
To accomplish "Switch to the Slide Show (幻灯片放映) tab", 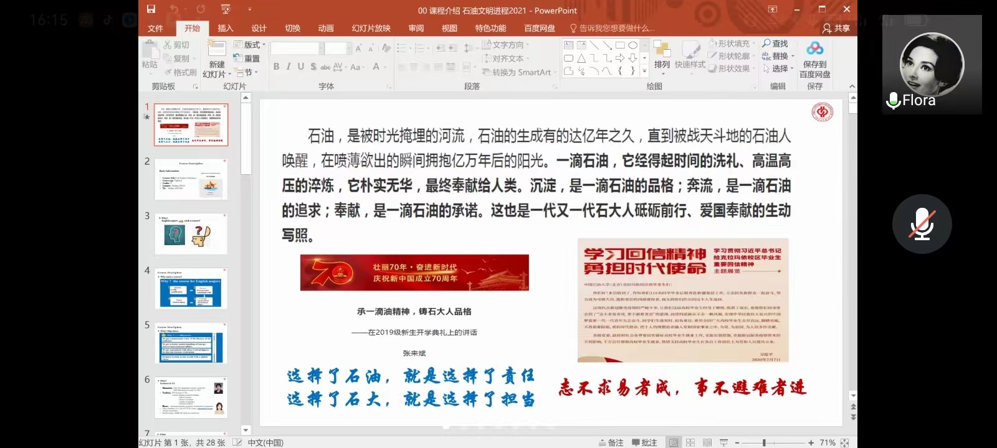I will point(371,28).
